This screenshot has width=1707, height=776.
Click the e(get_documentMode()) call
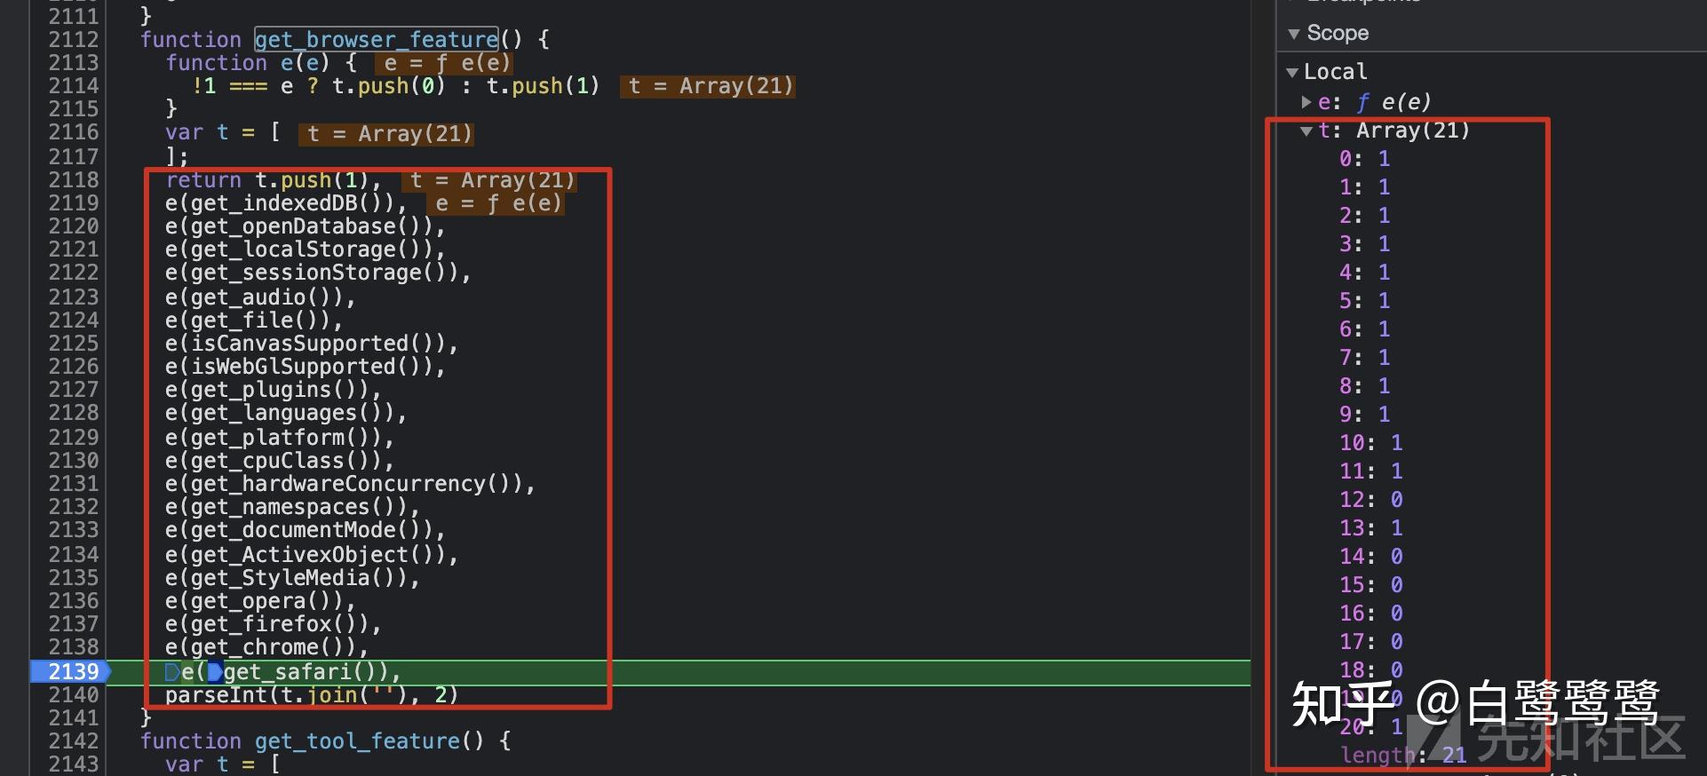pos(299,530)
